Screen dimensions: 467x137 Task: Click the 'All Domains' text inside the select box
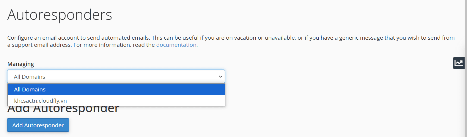pyautogui.click(x=29, y=77)
